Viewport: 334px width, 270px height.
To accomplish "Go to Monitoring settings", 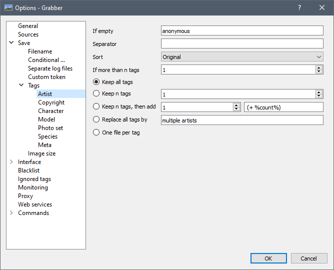I will point(33,187).
